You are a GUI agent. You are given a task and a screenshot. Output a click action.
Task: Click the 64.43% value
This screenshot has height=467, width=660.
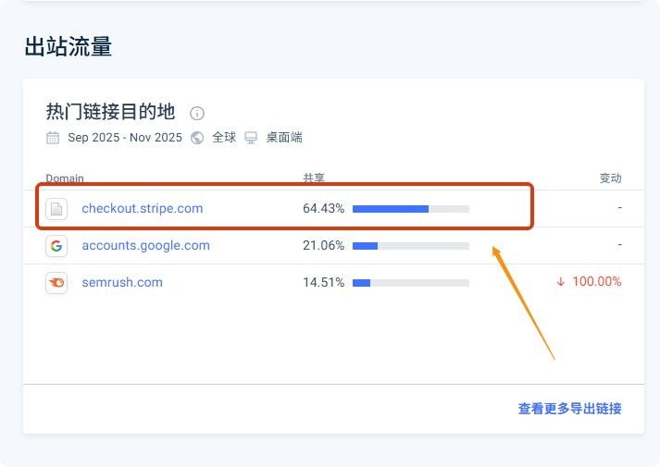tap(323, 208)
